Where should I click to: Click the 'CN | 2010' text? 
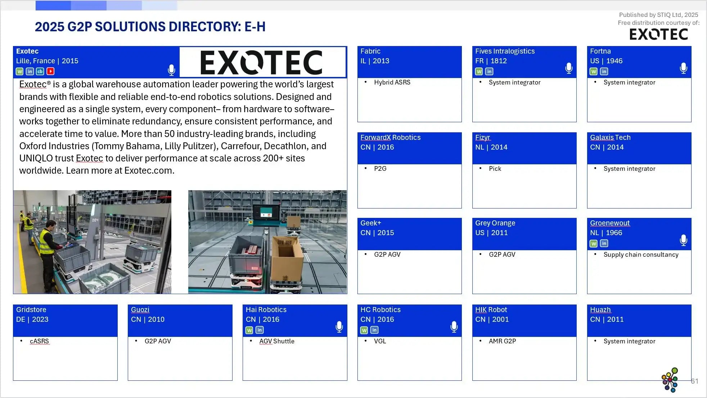coord(148,319)
